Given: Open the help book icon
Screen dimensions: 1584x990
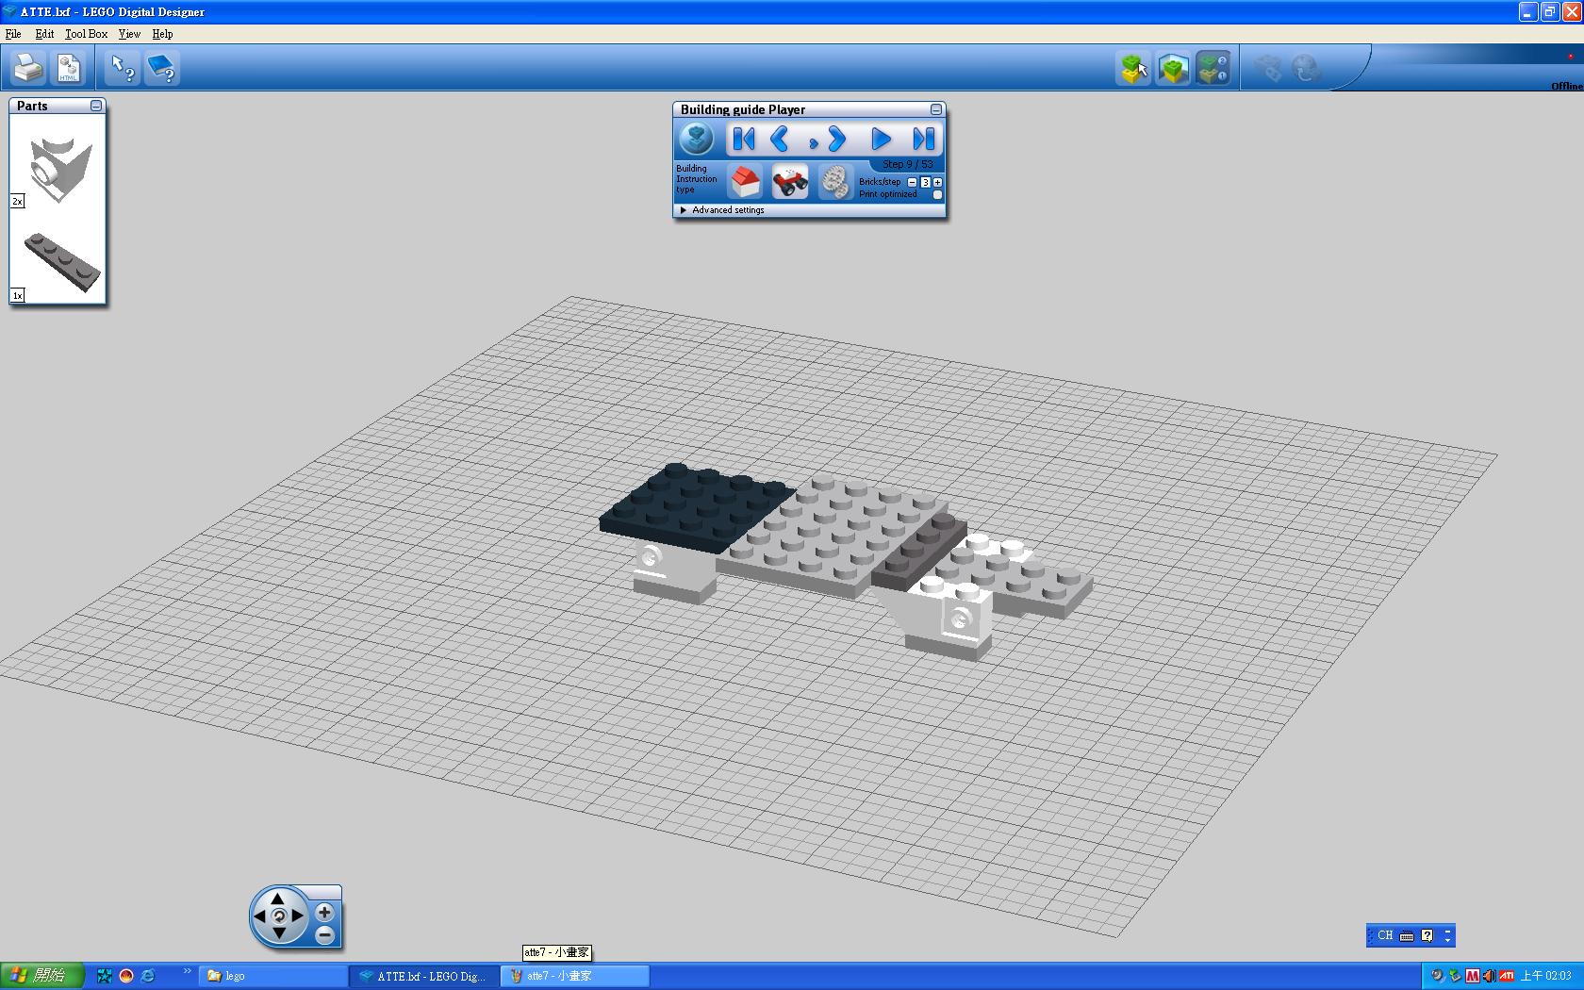Looking at the screenshot, I should (x=162, y=68).
